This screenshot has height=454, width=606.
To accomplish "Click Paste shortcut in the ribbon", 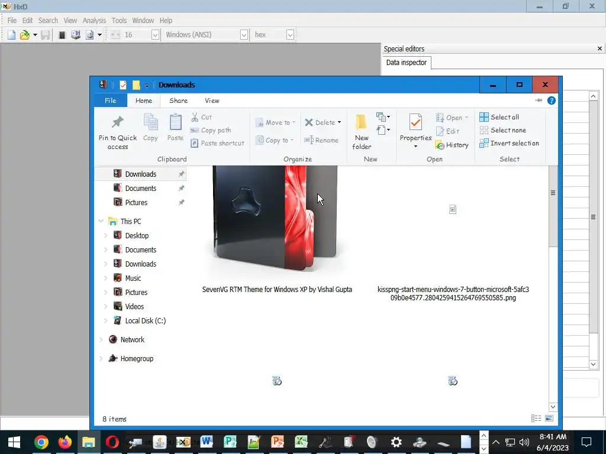I will click(x=218, y=143).
